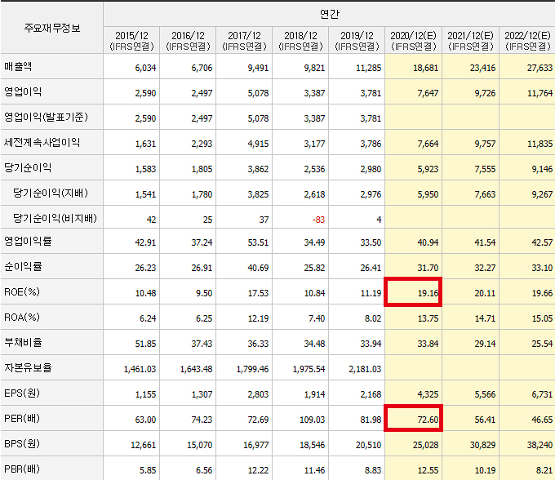Screen dimensions: 555x480
Task: Select the red -83 value
Action: pos(318,220)
